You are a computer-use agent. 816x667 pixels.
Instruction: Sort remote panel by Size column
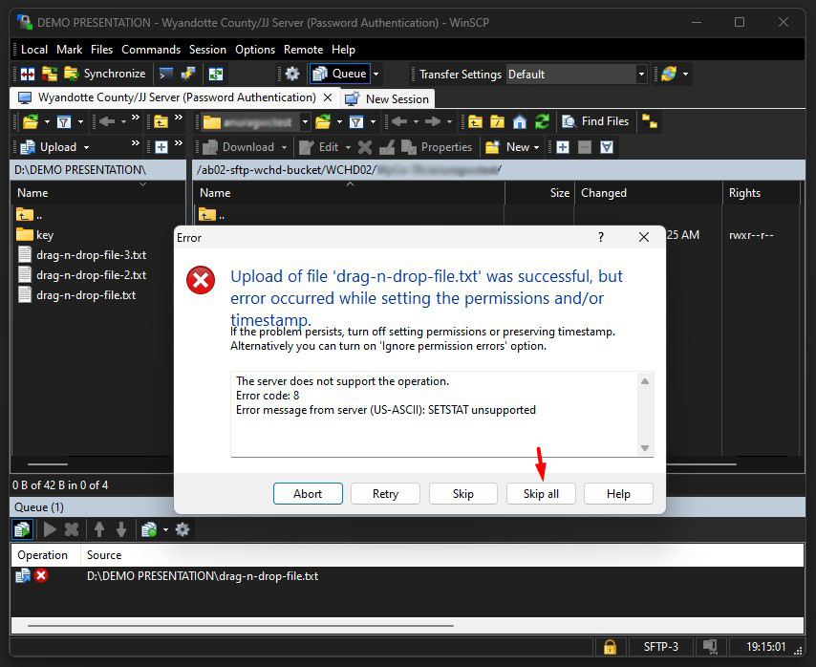(540, 193)
